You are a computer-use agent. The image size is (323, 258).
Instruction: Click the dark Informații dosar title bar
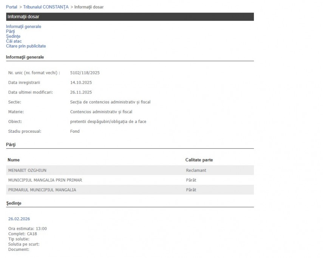click(130, 17)
